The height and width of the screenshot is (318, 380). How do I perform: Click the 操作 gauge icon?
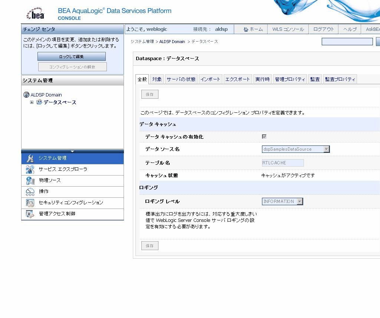click(30, 192)
